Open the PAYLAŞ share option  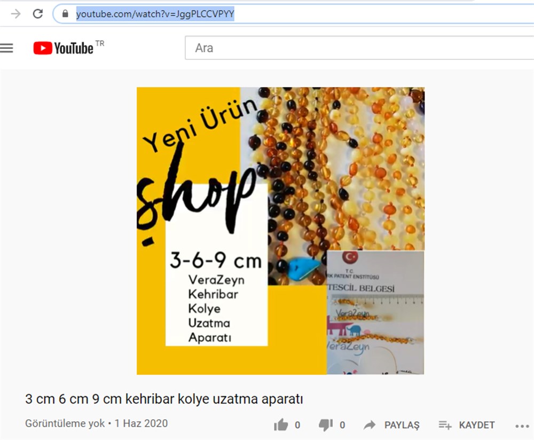tap(402, 425)
